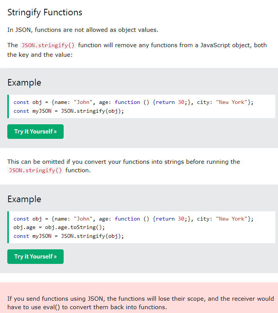This screenshot has height=313, width=278.
Task: Click the function keyword in the second example
Action: click(127, 219)
